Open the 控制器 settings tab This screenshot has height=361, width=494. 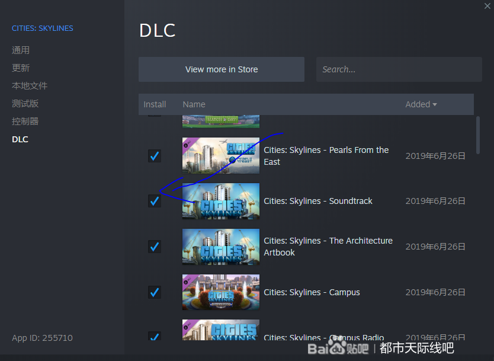click(x=25, y=122)
